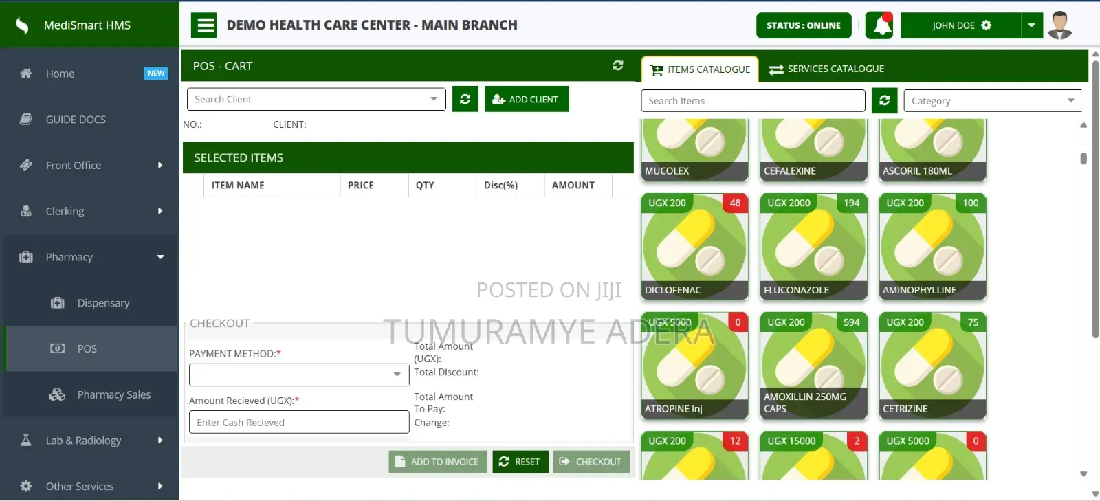Select the Cefalexine item card
Viewport: 1100px width, 501px height.
pos(813,150)
